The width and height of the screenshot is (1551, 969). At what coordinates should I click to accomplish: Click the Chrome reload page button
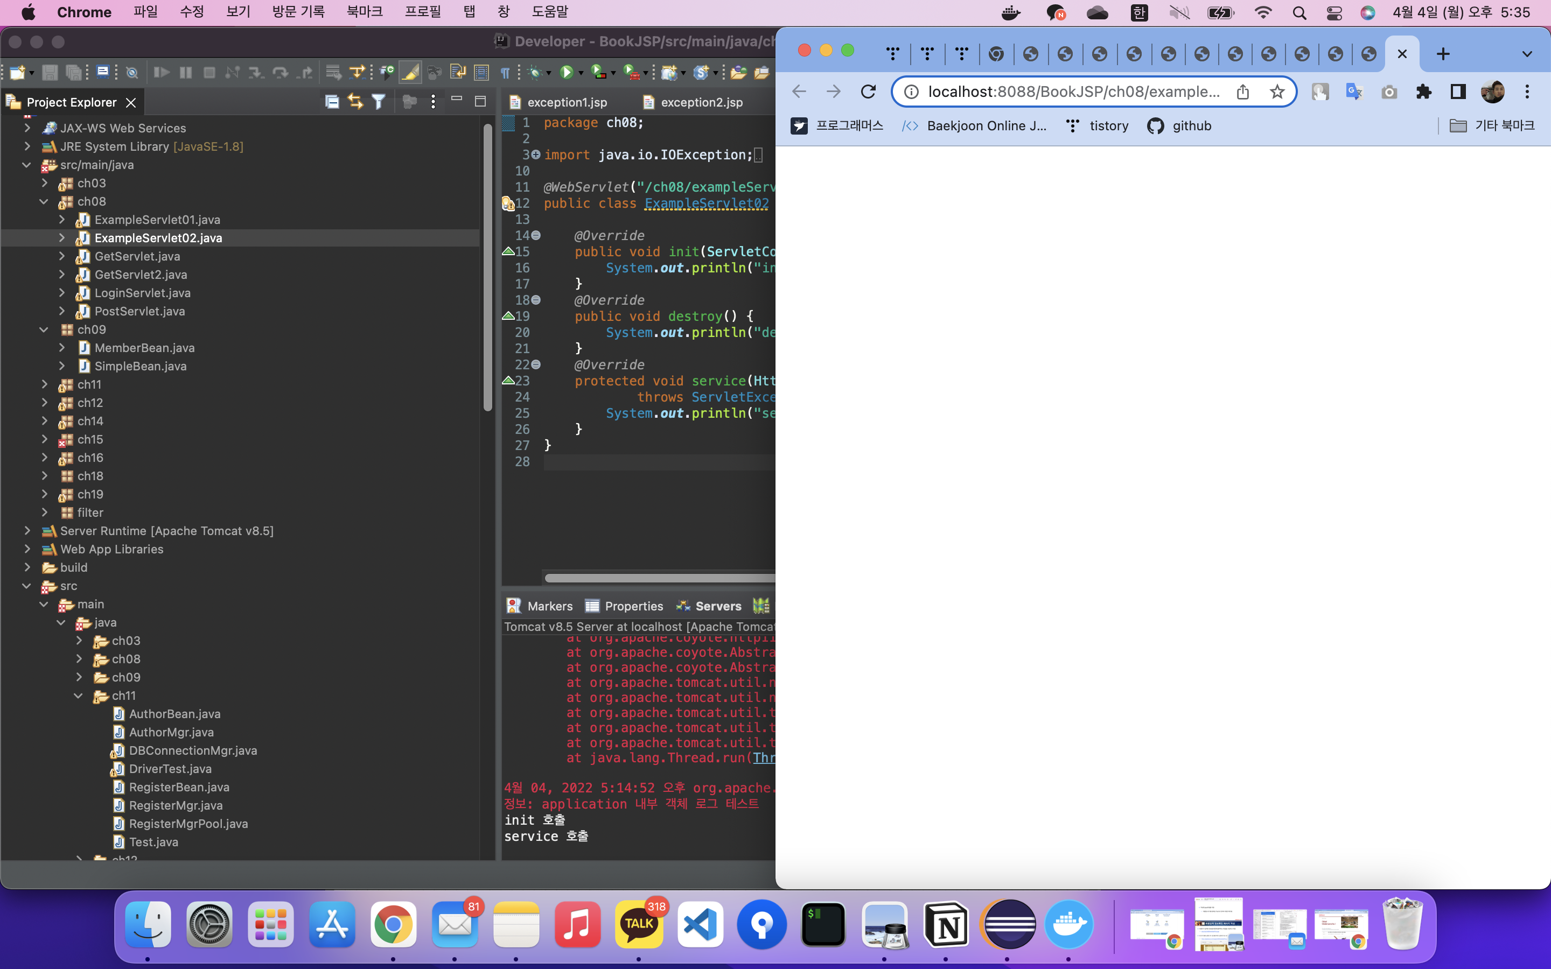pos(868,92)
